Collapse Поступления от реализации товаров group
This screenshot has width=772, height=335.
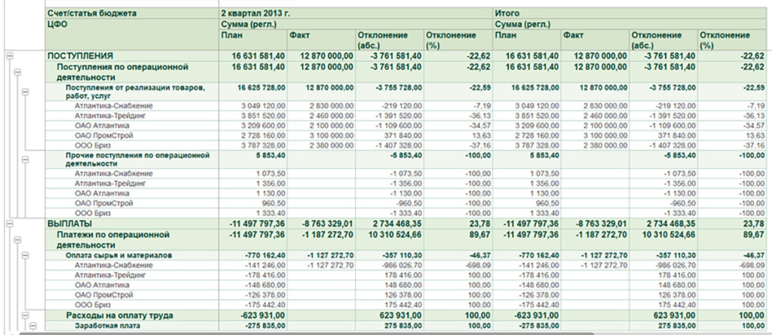click(x=25, y=91)
